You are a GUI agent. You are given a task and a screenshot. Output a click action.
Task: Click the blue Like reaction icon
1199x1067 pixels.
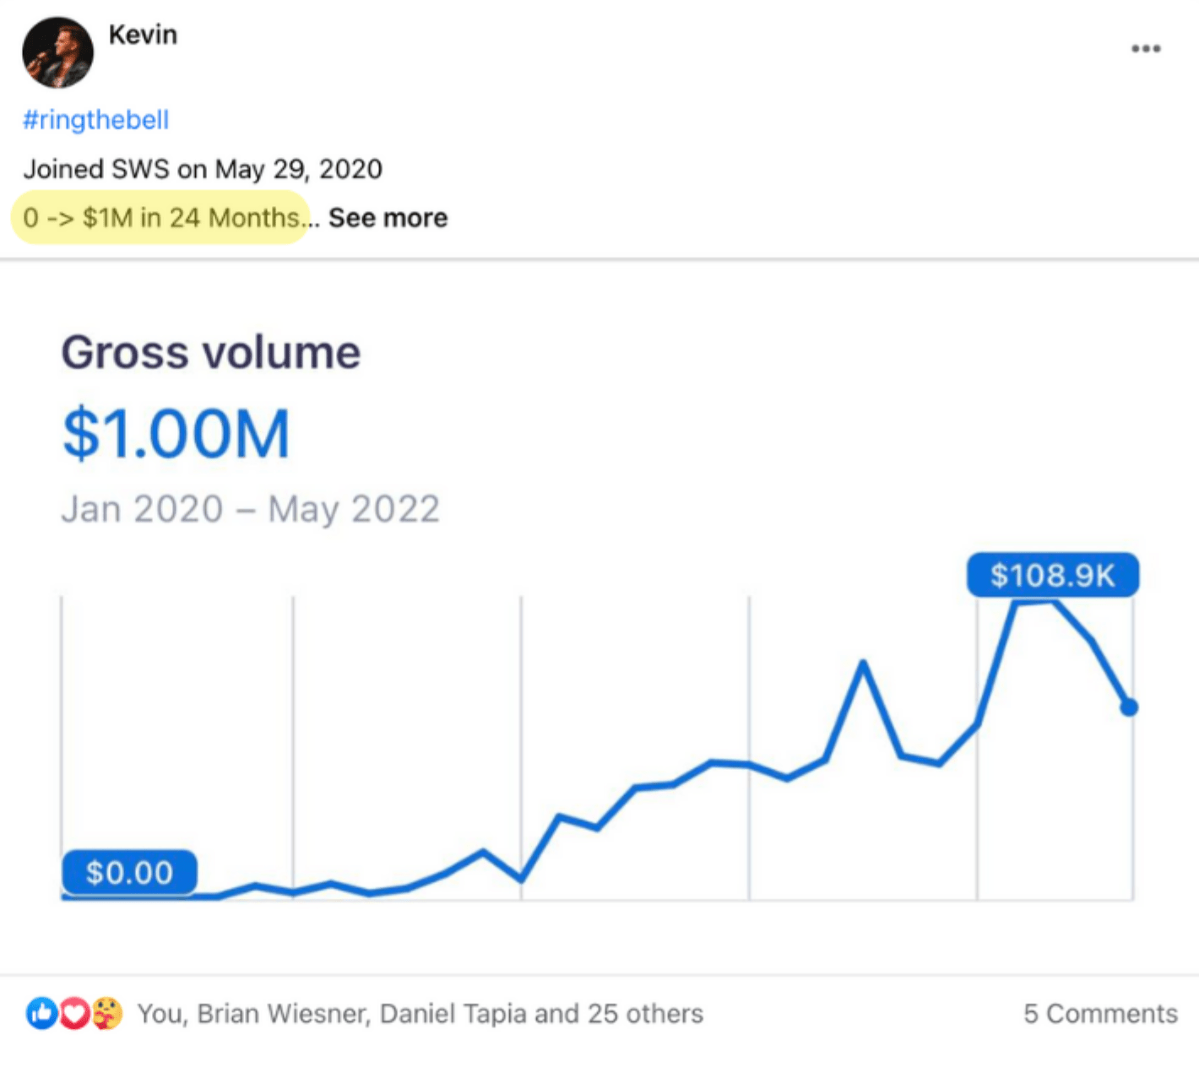pyautogui.click(x=41, y=1013)
